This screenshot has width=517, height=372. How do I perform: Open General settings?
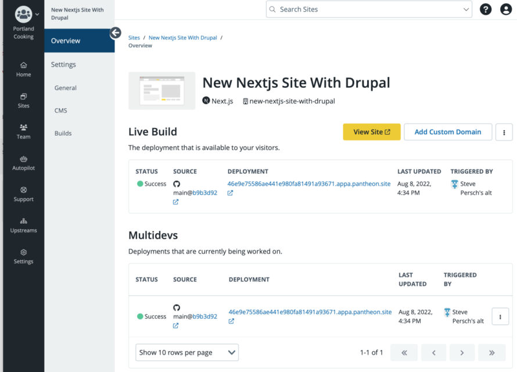65,88
